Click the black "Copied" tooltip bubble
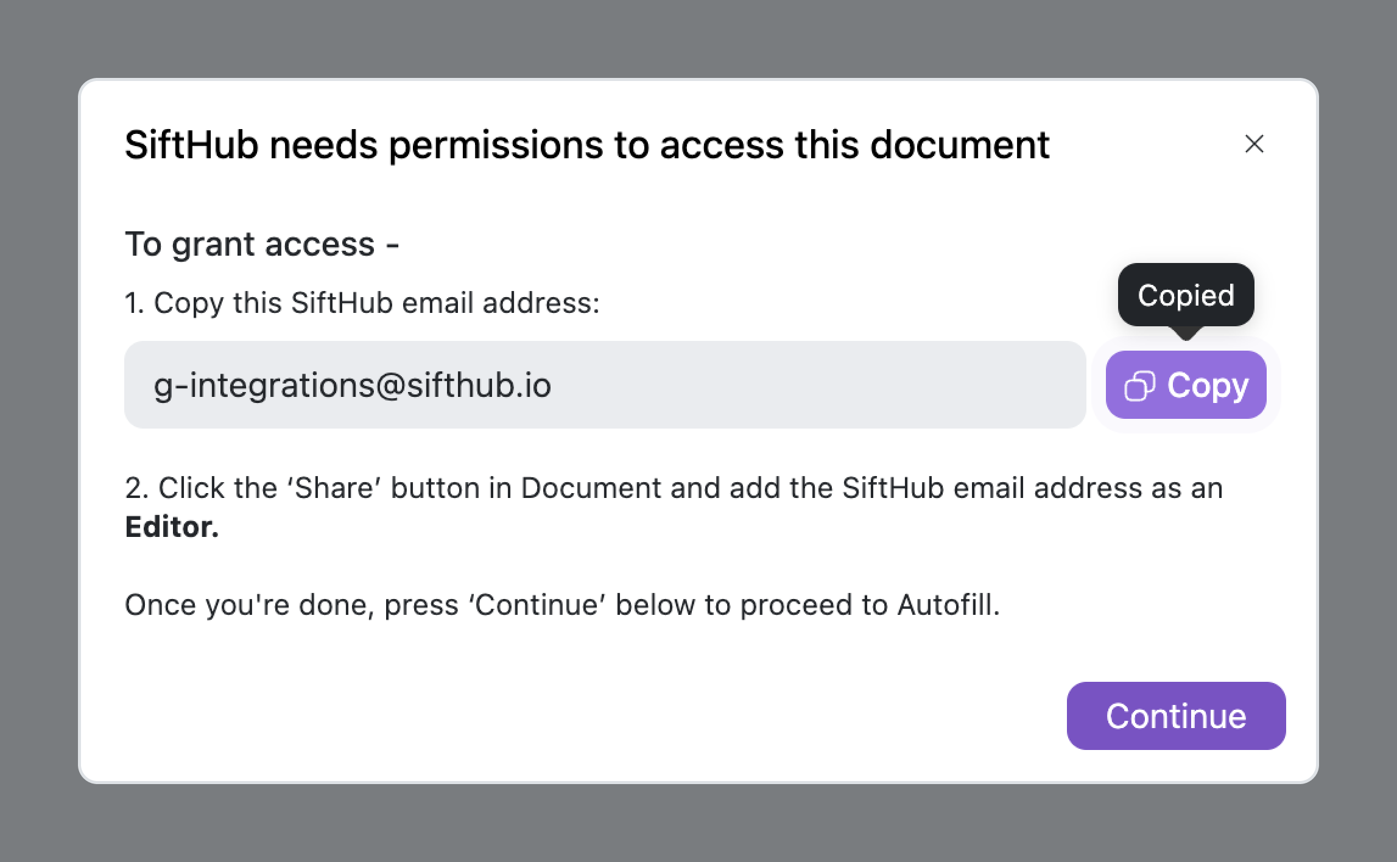 [1186, 295]
